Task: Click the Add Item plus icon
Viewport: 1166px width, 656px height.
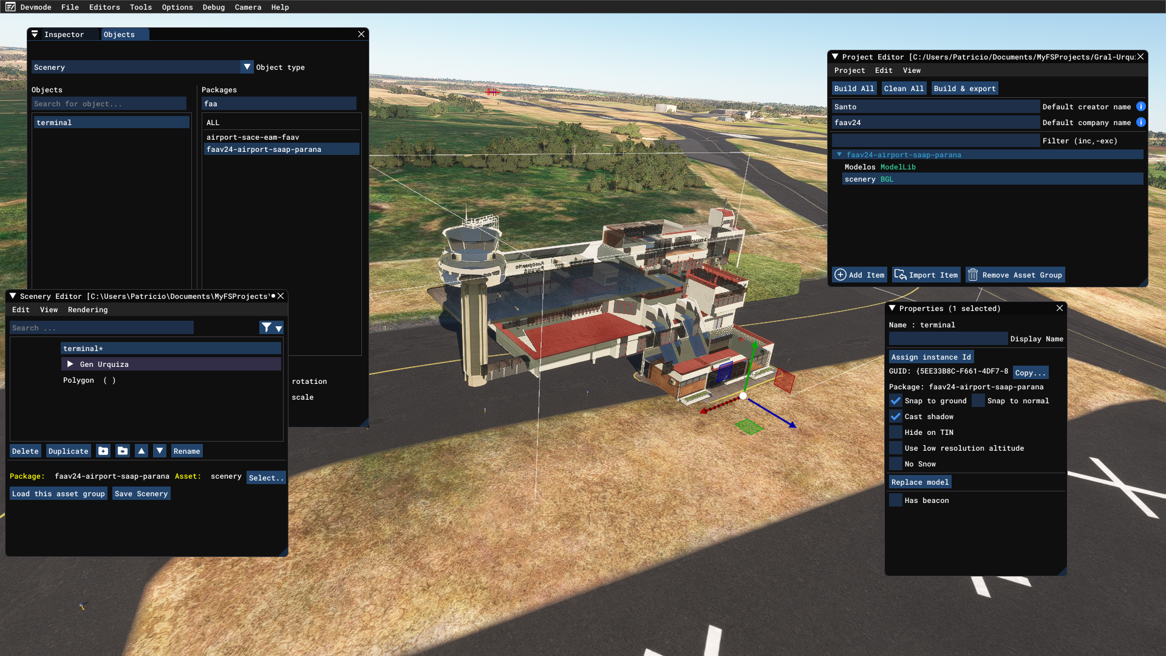Action: [839, 275]
